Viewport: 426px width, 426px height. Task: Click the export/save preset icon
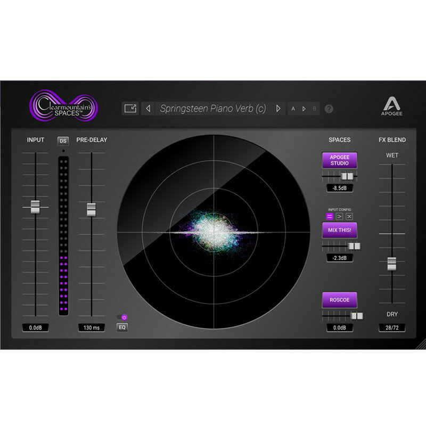coord(130,109)
